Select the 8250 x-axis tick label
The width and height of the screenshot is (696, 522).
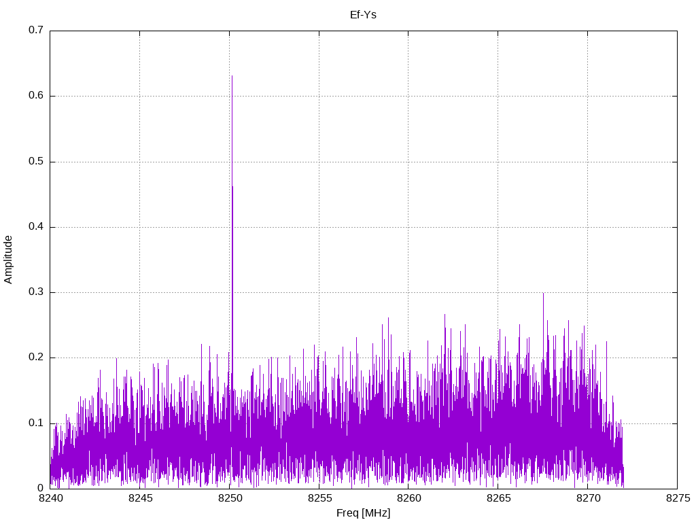[229, 500]
